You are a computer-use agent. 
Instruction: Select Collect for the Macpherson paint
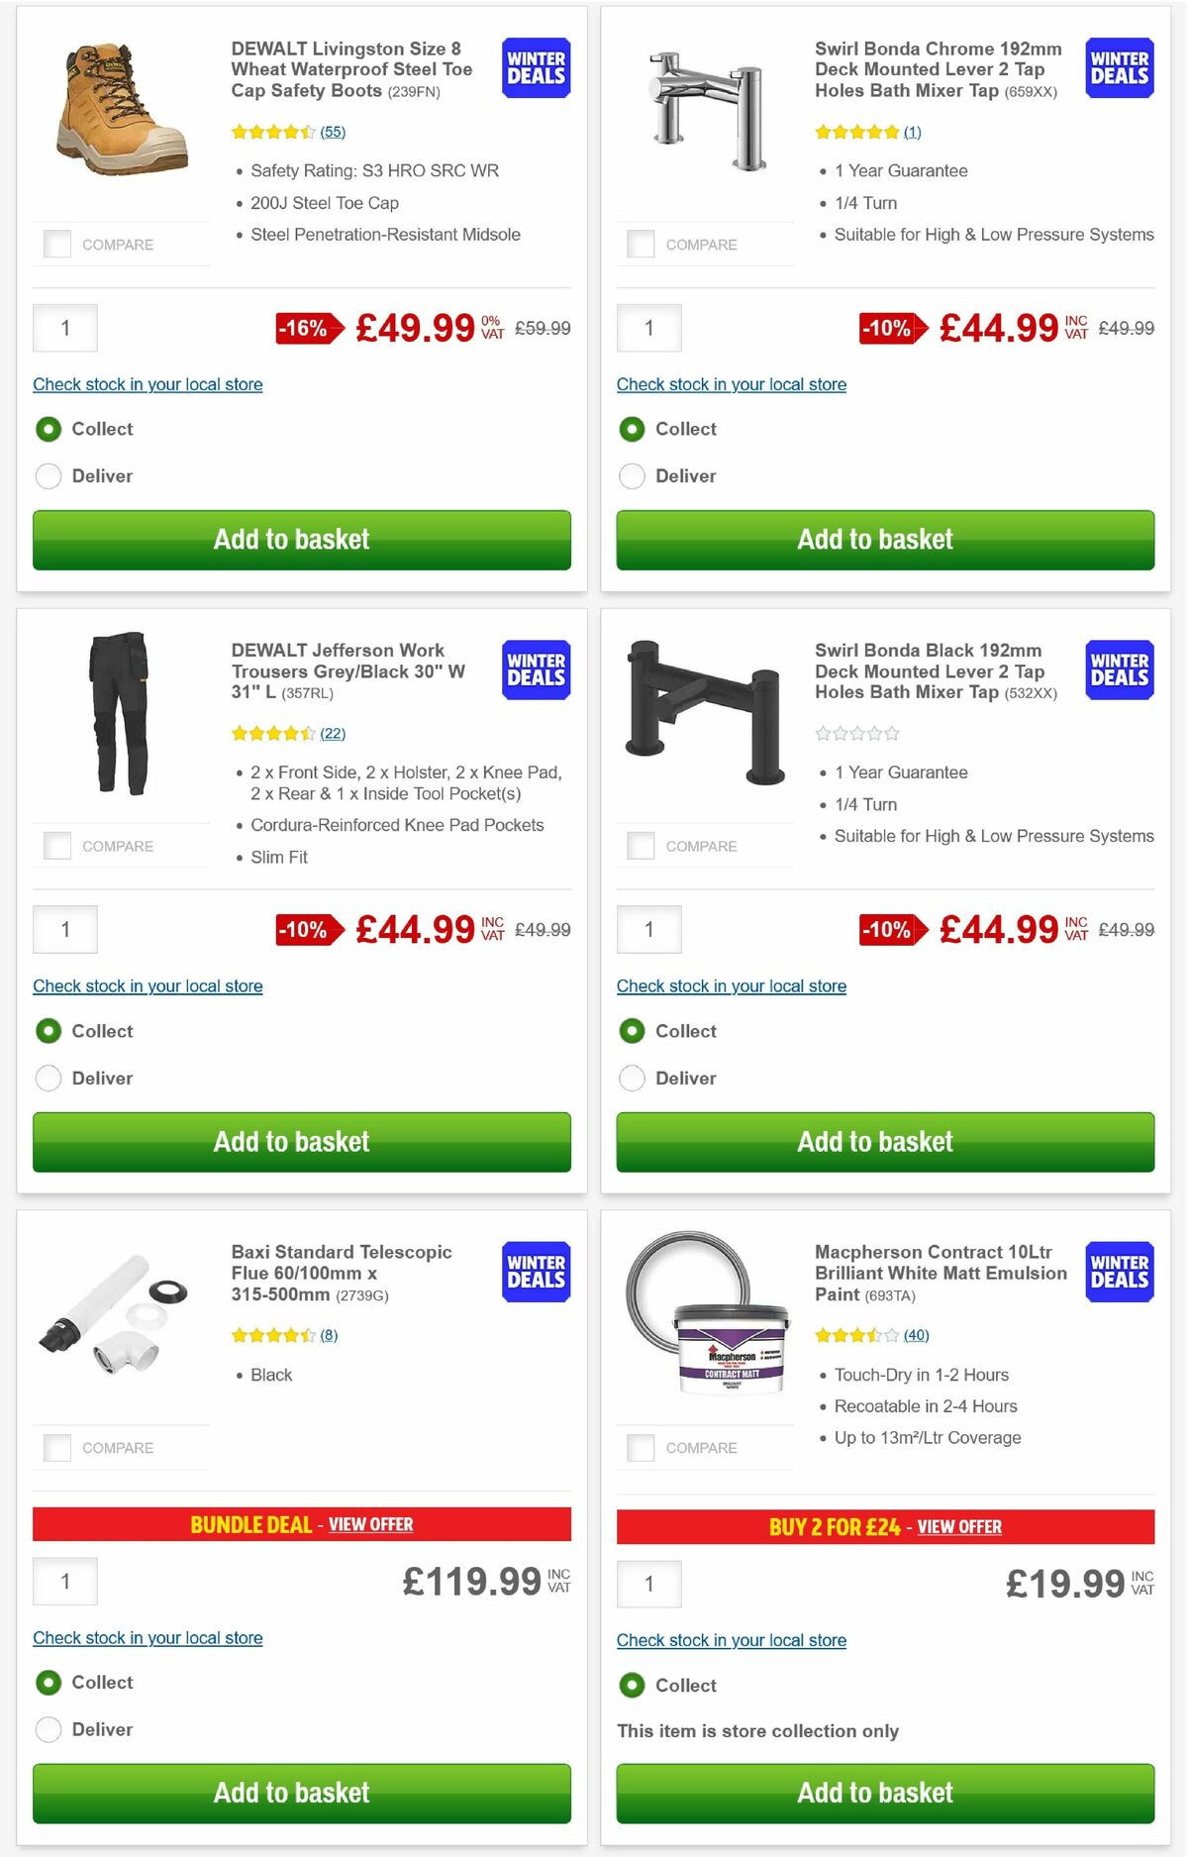coord(632,1686)
